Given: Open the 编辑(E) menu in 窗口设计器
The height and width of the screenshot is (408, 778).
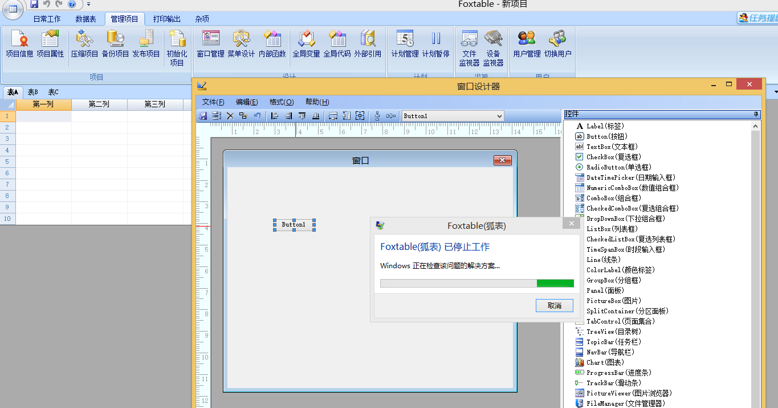Looking at the screenshot, I should (x=247, y=102).
